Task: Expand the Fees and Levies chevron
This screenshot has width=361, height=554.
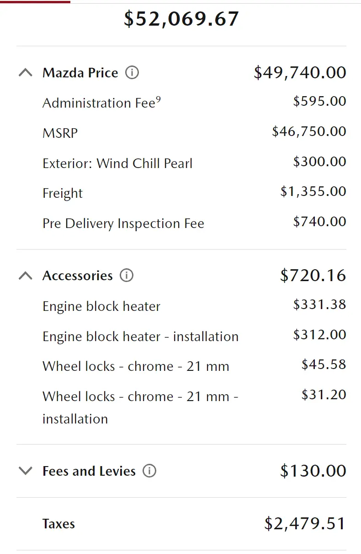Action: point(26,471)
